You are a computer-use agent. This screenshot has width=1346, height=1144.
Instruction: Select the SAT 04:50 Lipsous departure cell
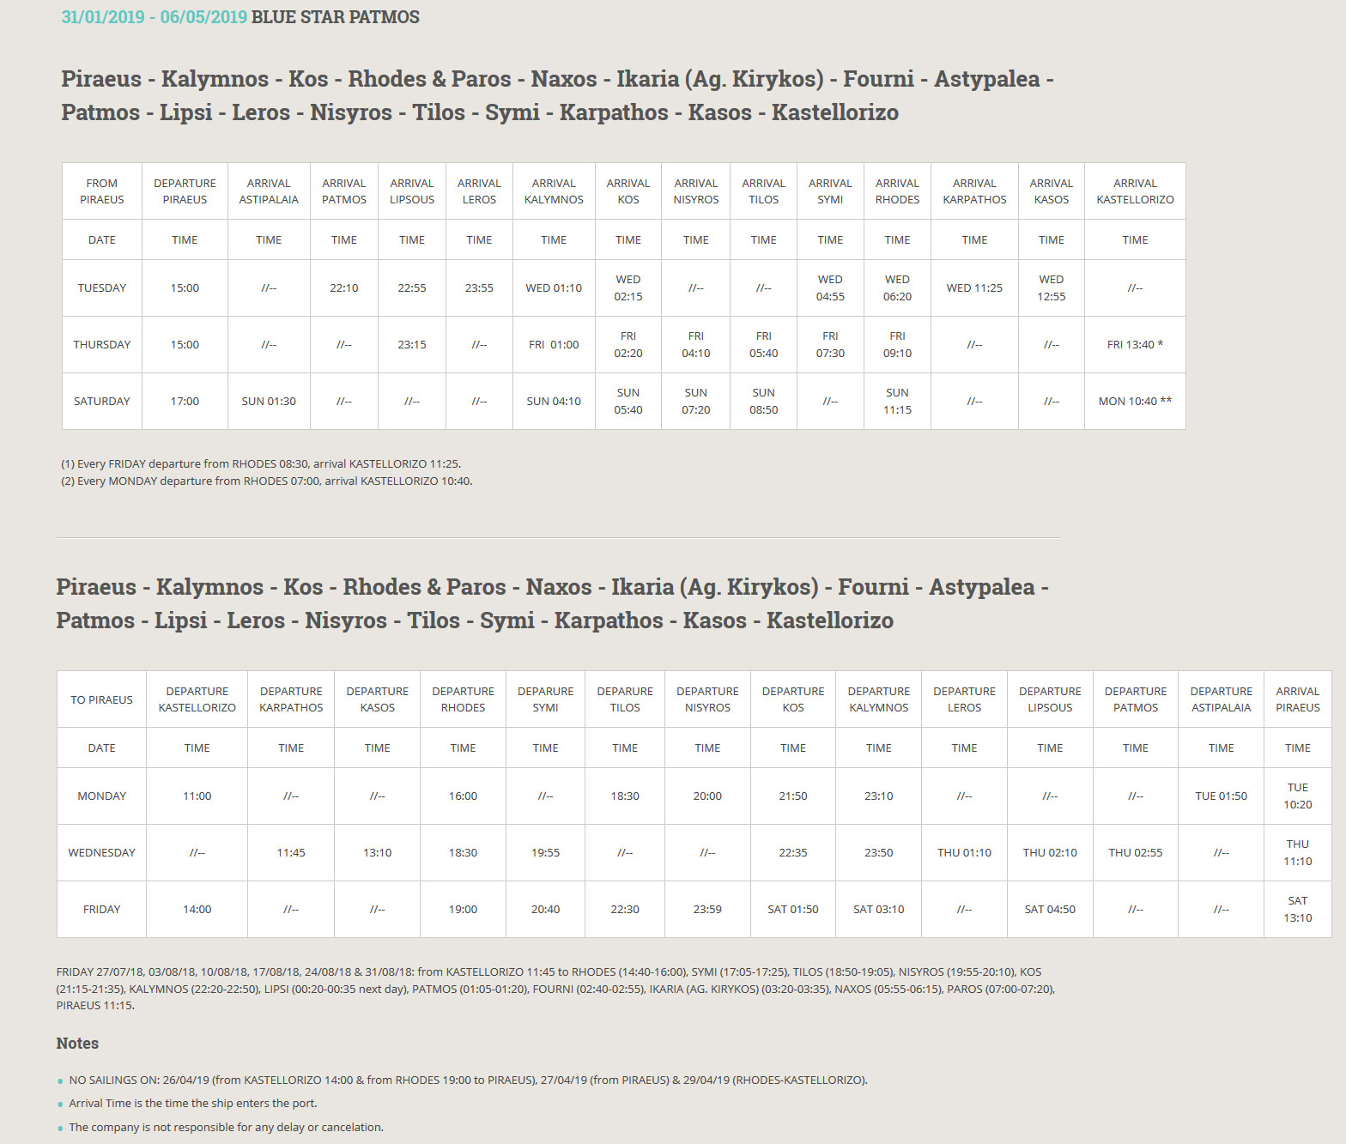coord(1050,910)
